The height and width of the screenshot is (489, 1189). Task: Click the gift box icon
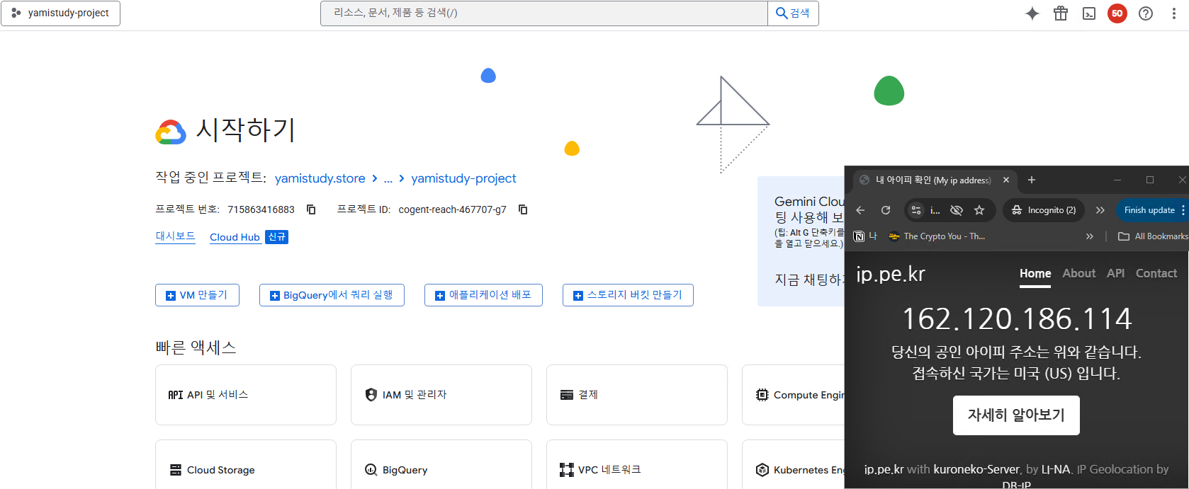(x=1061, y=13)
